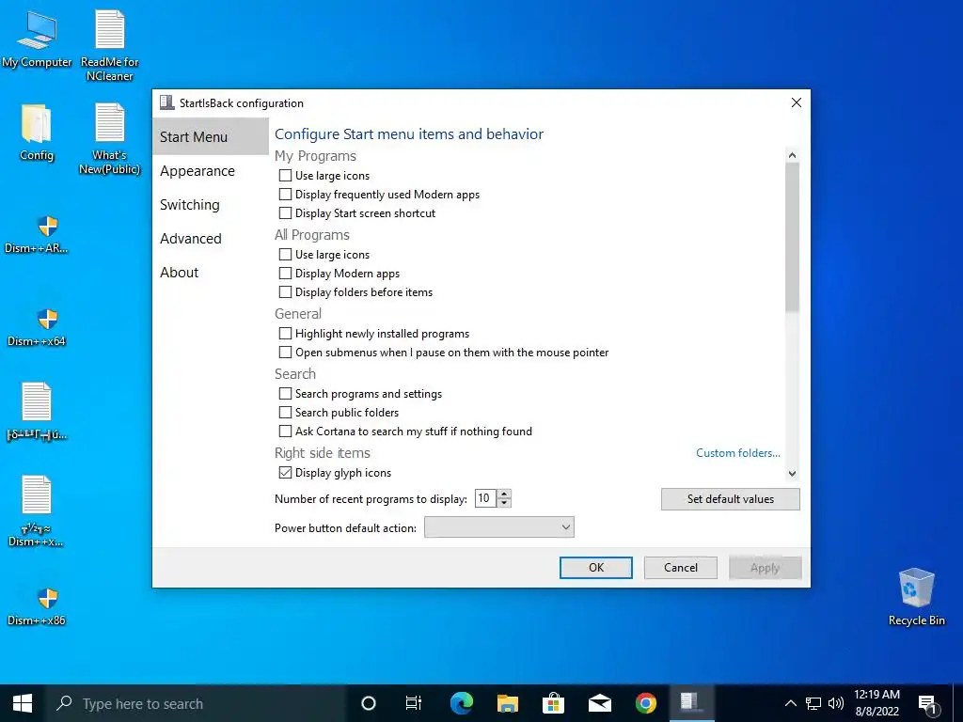Viewport: 963px width, 722px height.
Task: Click the Cancel button
Action: (x=681, y=568)
